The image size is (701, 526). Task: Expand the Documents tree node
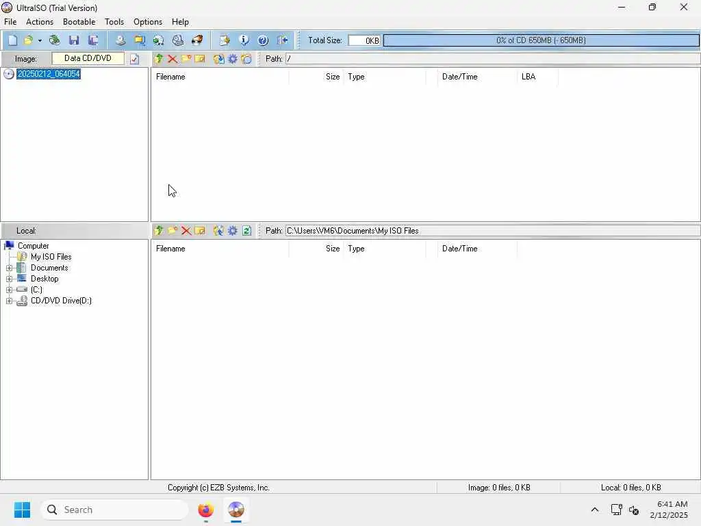(9, 268)
